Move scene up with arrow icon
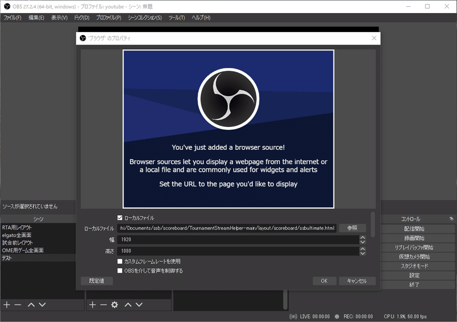This screenshot has height=322, width=457. 31,305
